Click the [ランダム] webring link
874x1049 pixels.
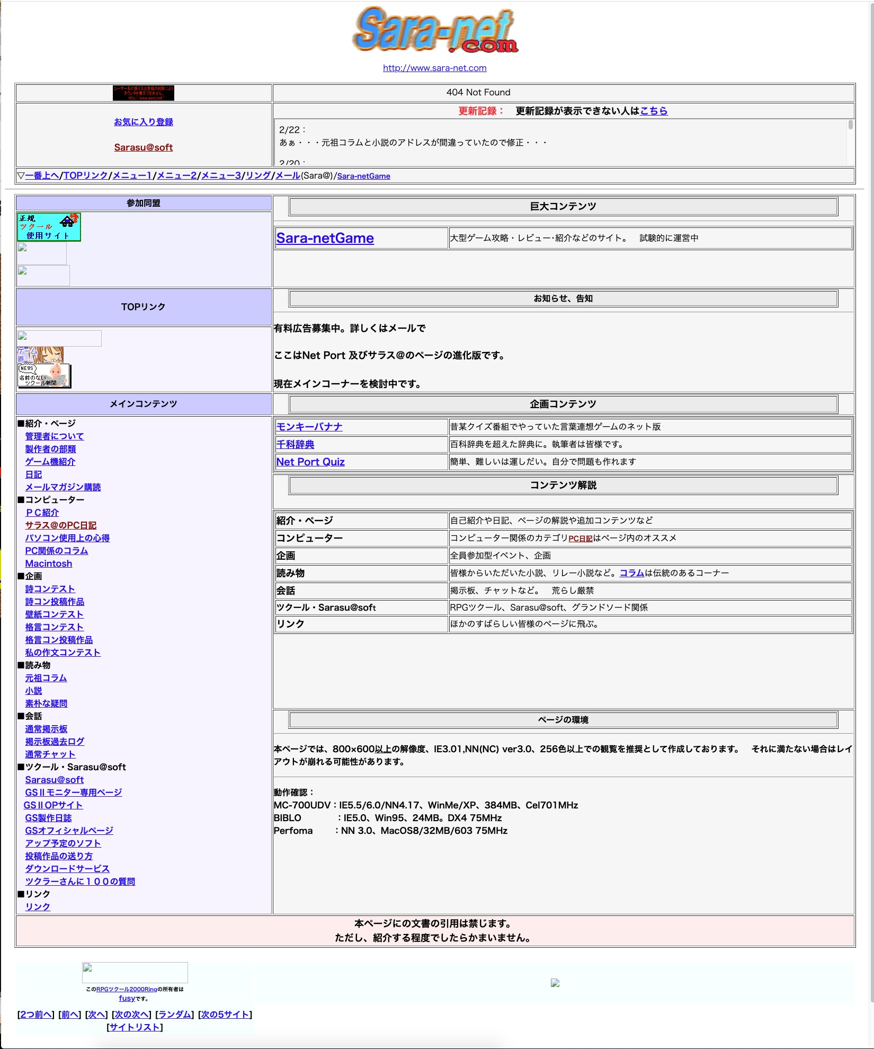tap(174, 1014)
